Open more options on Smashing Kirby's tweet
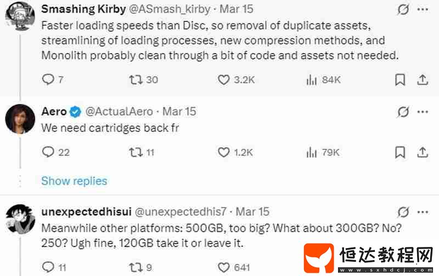439x276 pixels. (423, 9)
